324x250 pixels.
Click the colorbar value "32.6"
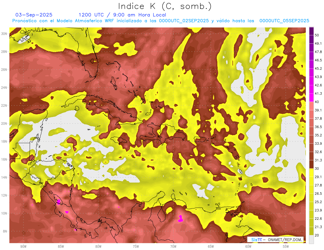pos(318,152)
